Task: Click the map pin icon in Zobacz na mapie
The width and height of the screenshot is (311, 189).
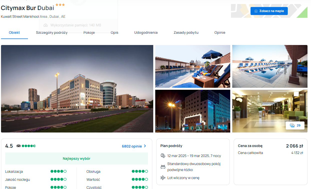Action: pyautogui.click(x=256, y=11)
